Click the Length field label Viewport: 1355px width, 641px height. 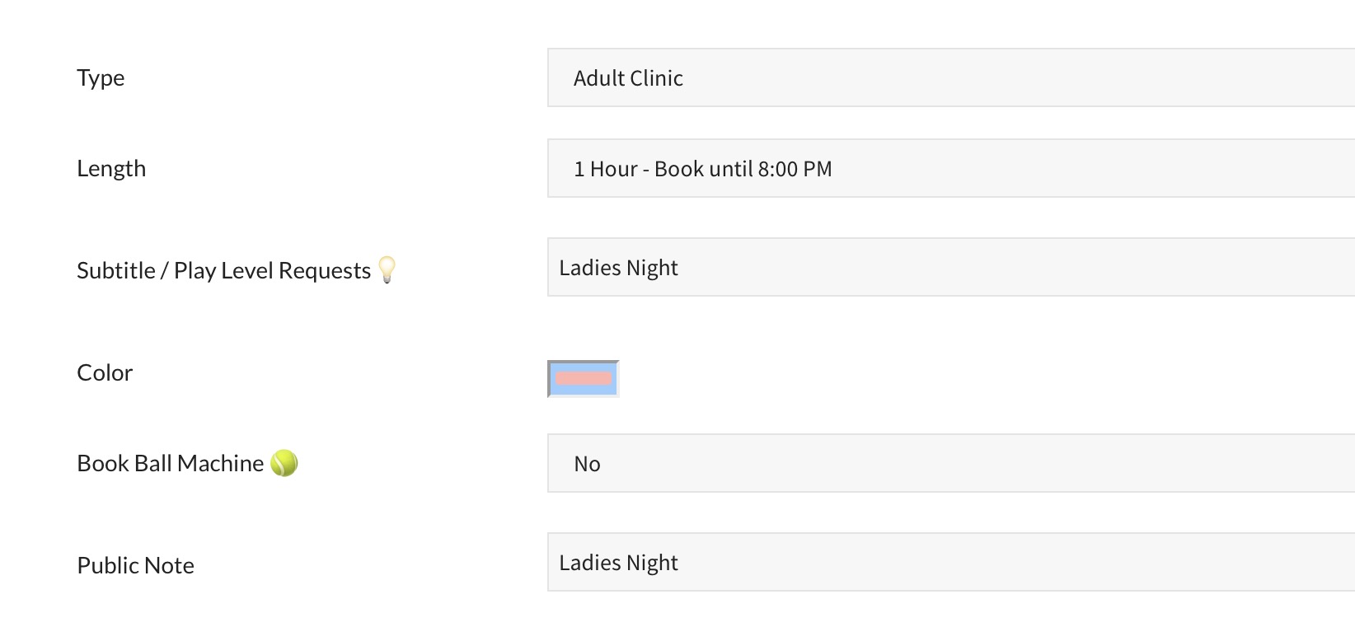(111, 169)
